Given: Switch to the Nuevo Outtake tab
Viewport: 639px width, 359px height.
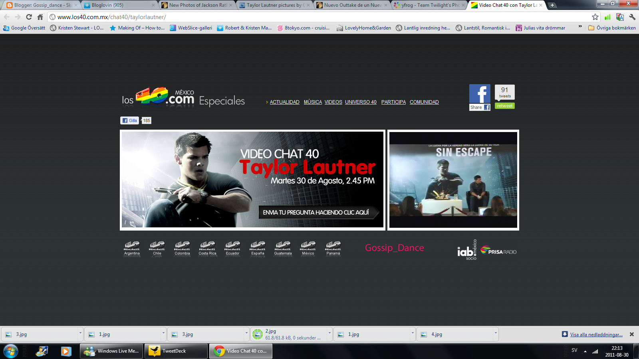Looking at the screenshot, I should 351,5.
